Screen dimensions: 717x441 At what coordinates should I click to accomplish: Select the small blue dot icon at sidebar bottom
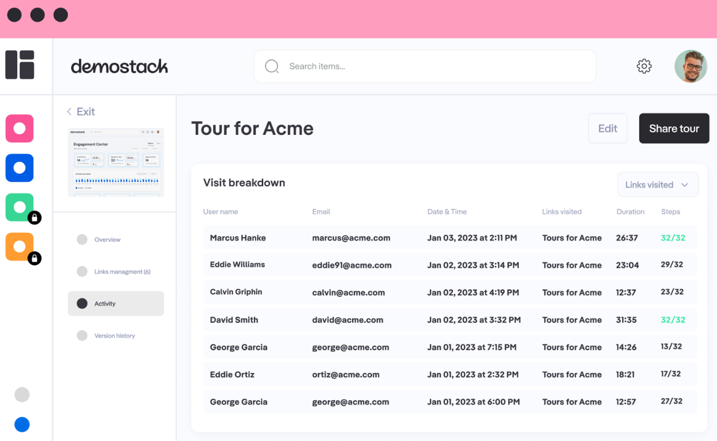pos(22,424)
